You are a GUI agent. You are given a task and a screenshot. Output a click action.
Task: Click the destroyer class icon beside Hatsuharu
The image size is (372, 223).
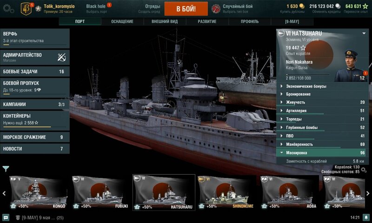pyautogui.click(x=281, y=33)
